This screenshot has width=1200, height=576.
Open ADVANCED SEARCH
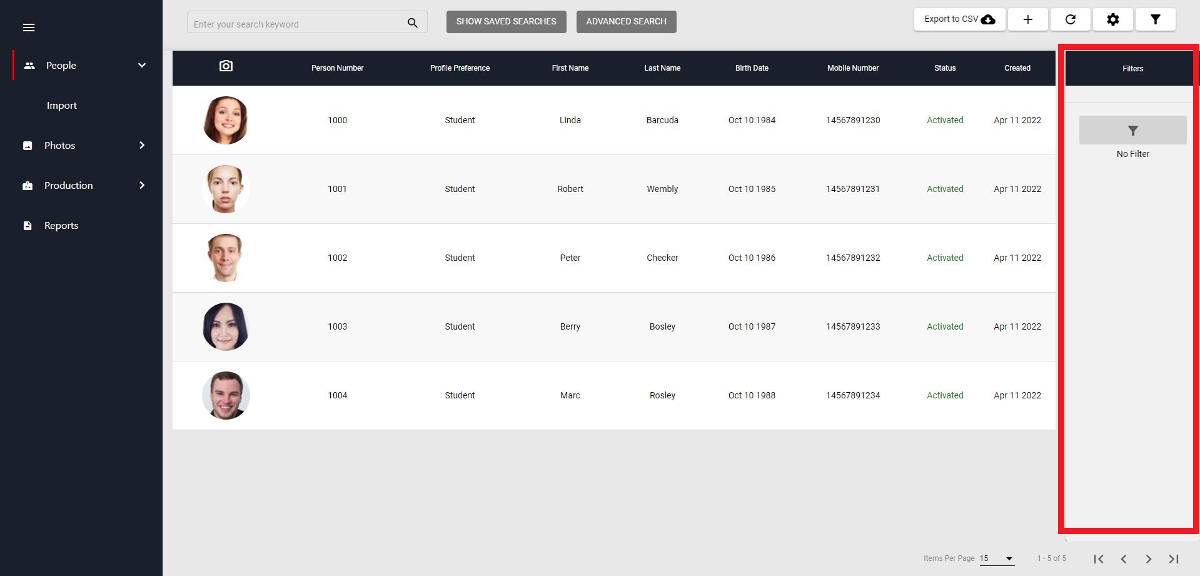click(626, 21)
